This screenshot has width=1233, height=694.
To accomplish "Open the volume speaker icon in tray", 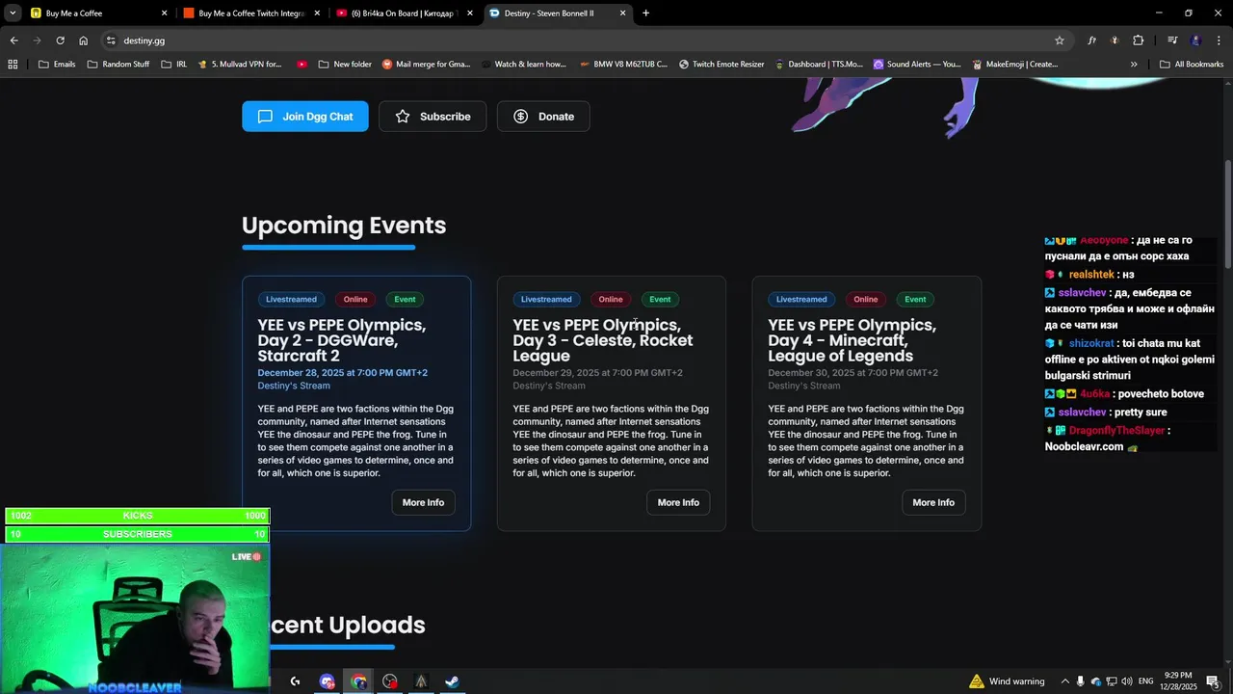I will [x=1127, y=681].
